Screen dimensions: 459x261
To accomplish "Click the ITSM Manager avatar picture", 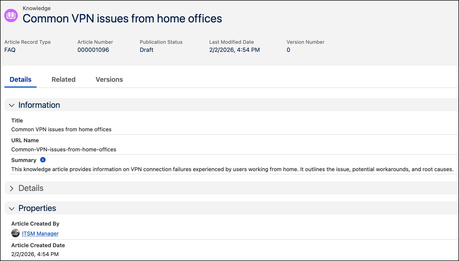I will (x=15, y=233).
